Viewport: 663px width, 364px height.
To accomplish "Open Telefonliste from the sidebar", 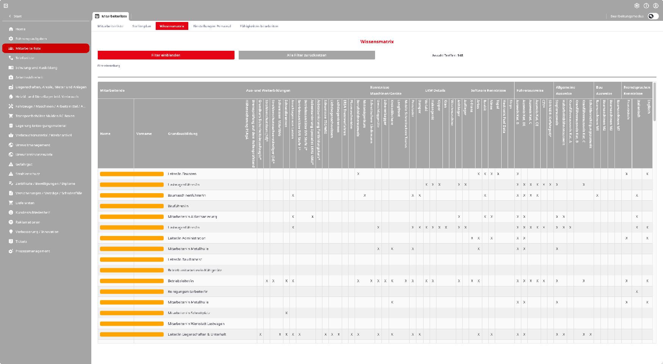I will tap(25, 58).
